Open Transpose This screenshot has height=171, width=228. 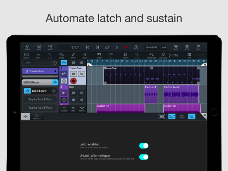point(151,56)
